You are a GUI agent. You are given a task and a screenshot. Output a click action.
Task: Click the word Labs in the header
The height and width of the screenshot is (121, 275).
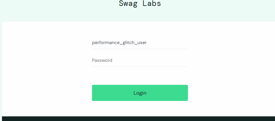[152, 3]
